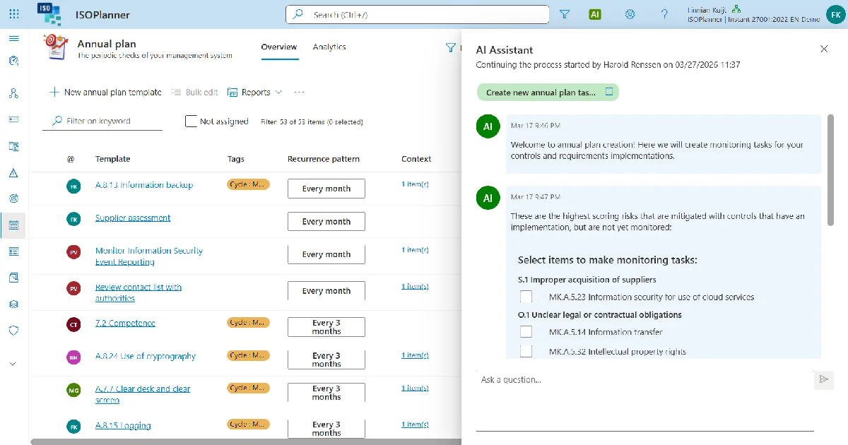Expand the sidebar chevron at bottom
This screenshot has height=445, width=848.
(x=14, y=364)
